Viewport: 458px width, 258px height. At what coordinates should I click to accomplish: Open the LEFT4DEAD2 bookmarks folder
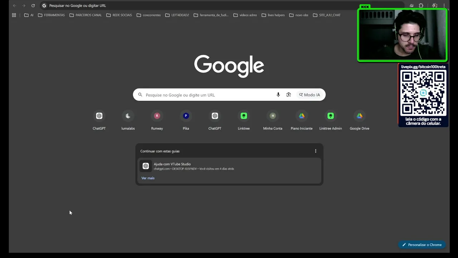(x=177, y=15)
